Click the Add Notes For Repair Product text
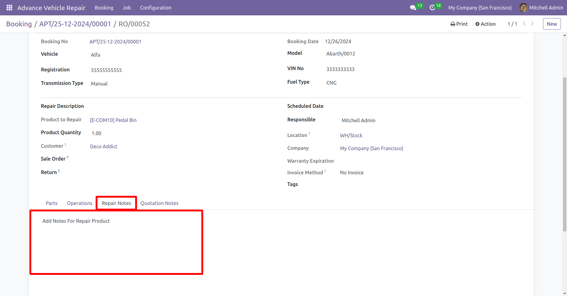 (76, 221)
